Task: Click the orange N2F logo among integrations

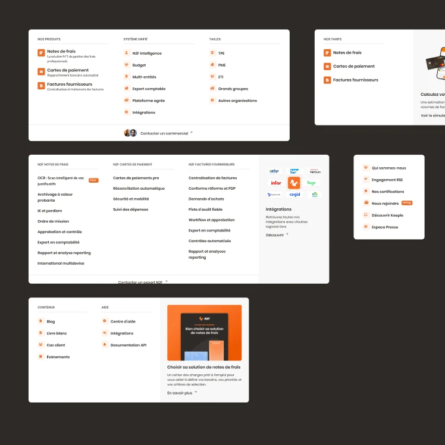Action: click(294, 183)
